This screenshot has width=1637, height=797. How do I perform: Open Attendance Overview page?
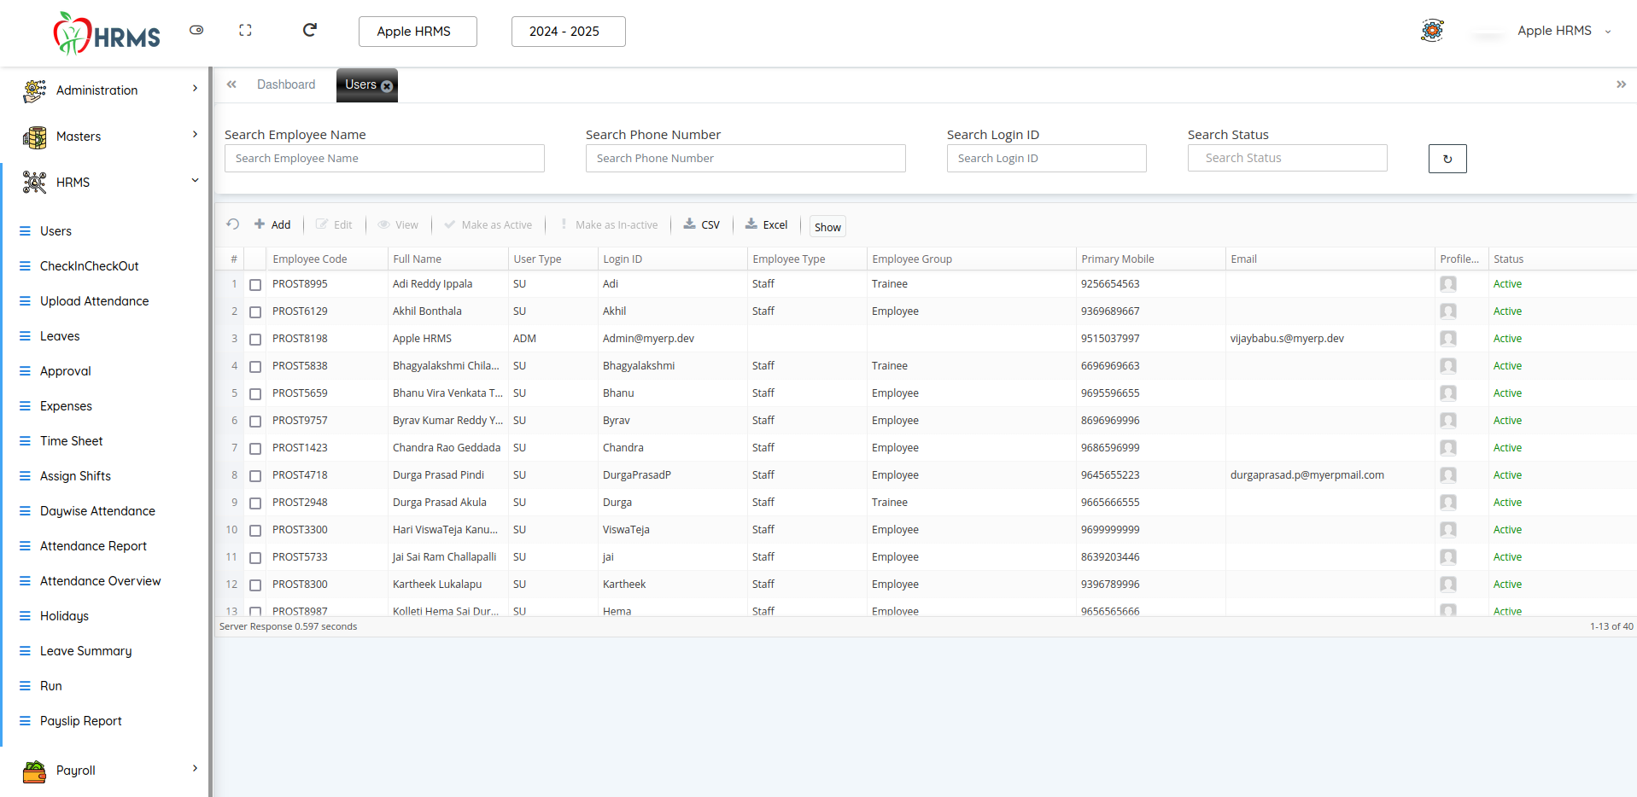pyautogui.click(x=100, y=581)
